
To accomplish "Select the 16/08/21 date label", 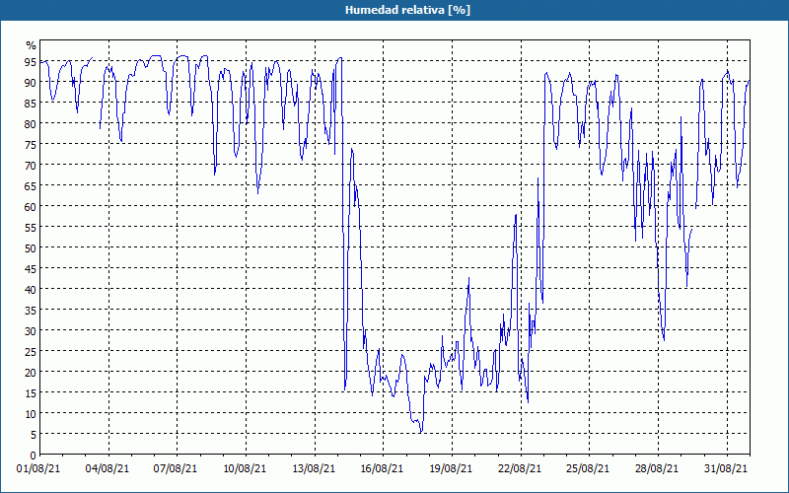I will 382,469.
